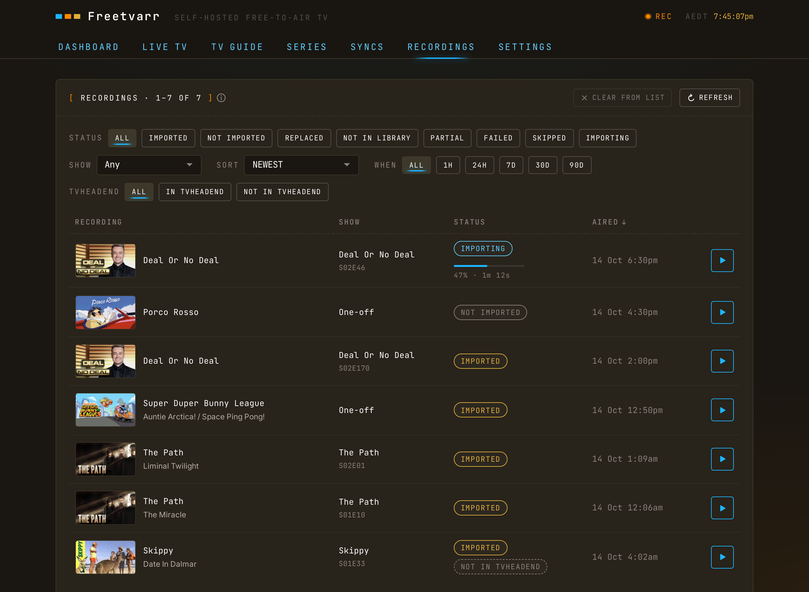This screenshot has height=592, width=809.
Task: Click the 'The Miracle' episode title
Action: pyautogui.click(x=164, y=515)
